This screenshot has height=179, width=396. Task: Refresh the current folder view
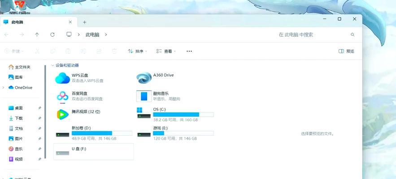point(52,35)
